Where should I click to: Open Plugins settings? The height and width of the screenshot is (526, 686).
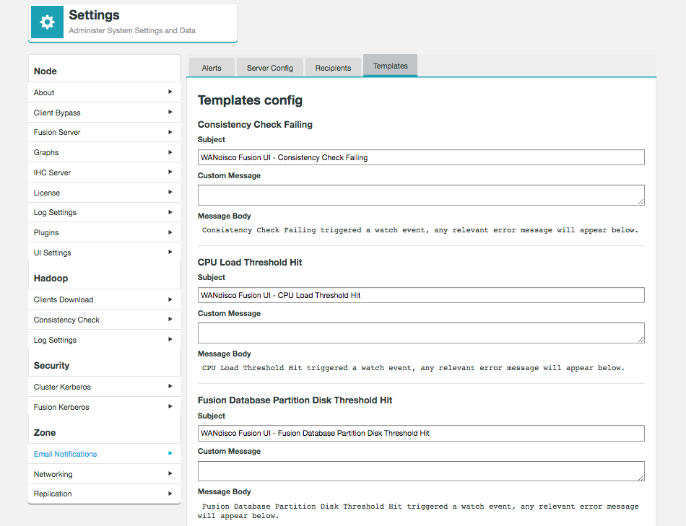pyautogui.click(x=104, y=232)
